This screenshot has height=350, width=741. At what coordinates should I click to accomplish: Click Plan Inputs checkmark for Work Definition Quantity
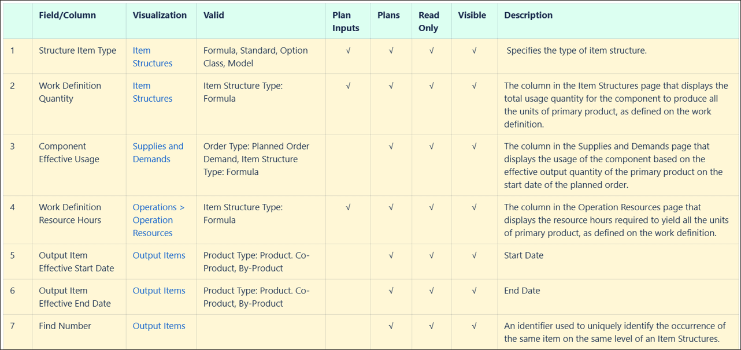(x=348, y=86)
